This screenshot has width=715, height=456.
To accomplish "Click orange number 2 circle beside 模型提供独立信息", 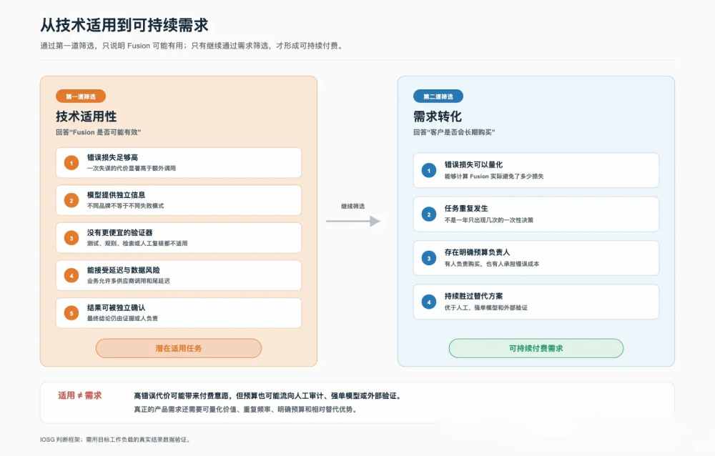I will (x=71, y=200).
